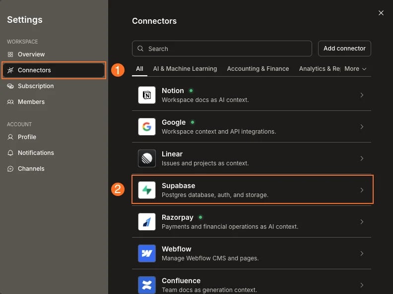This screenshot has height=294, width=393.
Task: Close the Settings dialog with X
Action: (x=381, y=13)
